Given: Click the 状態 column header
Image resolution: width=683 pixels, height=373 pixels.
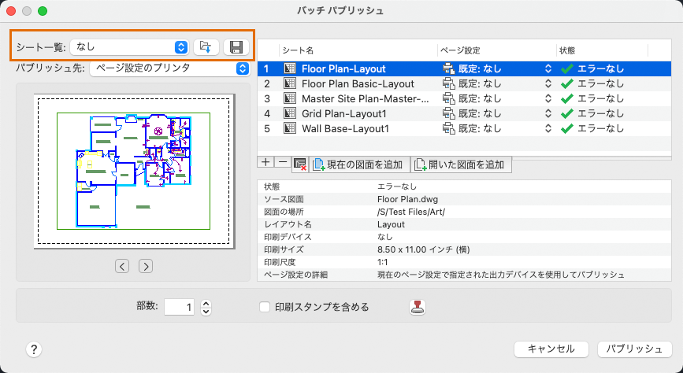Looking at the screenshot, I should pyautogui.click(x=602, y=50).
